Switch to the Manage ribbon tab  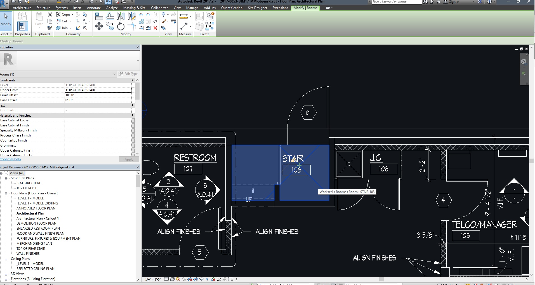[x=192, y=8]
